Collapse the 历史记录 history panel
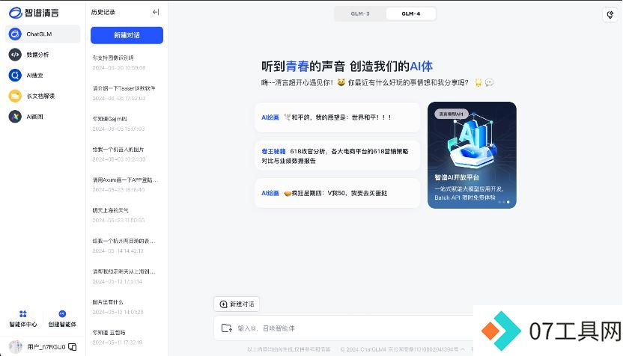The width and height of the screenshot is (623, 356). point(156,12)
